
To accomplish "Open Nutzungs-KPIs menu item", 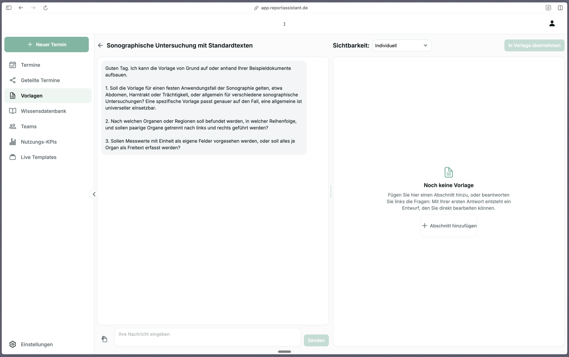I will coord(48,142).
